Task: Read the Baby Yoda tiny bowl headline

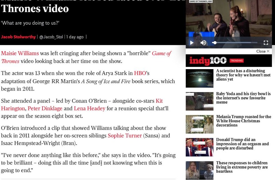Action: [x=243, y=98]
